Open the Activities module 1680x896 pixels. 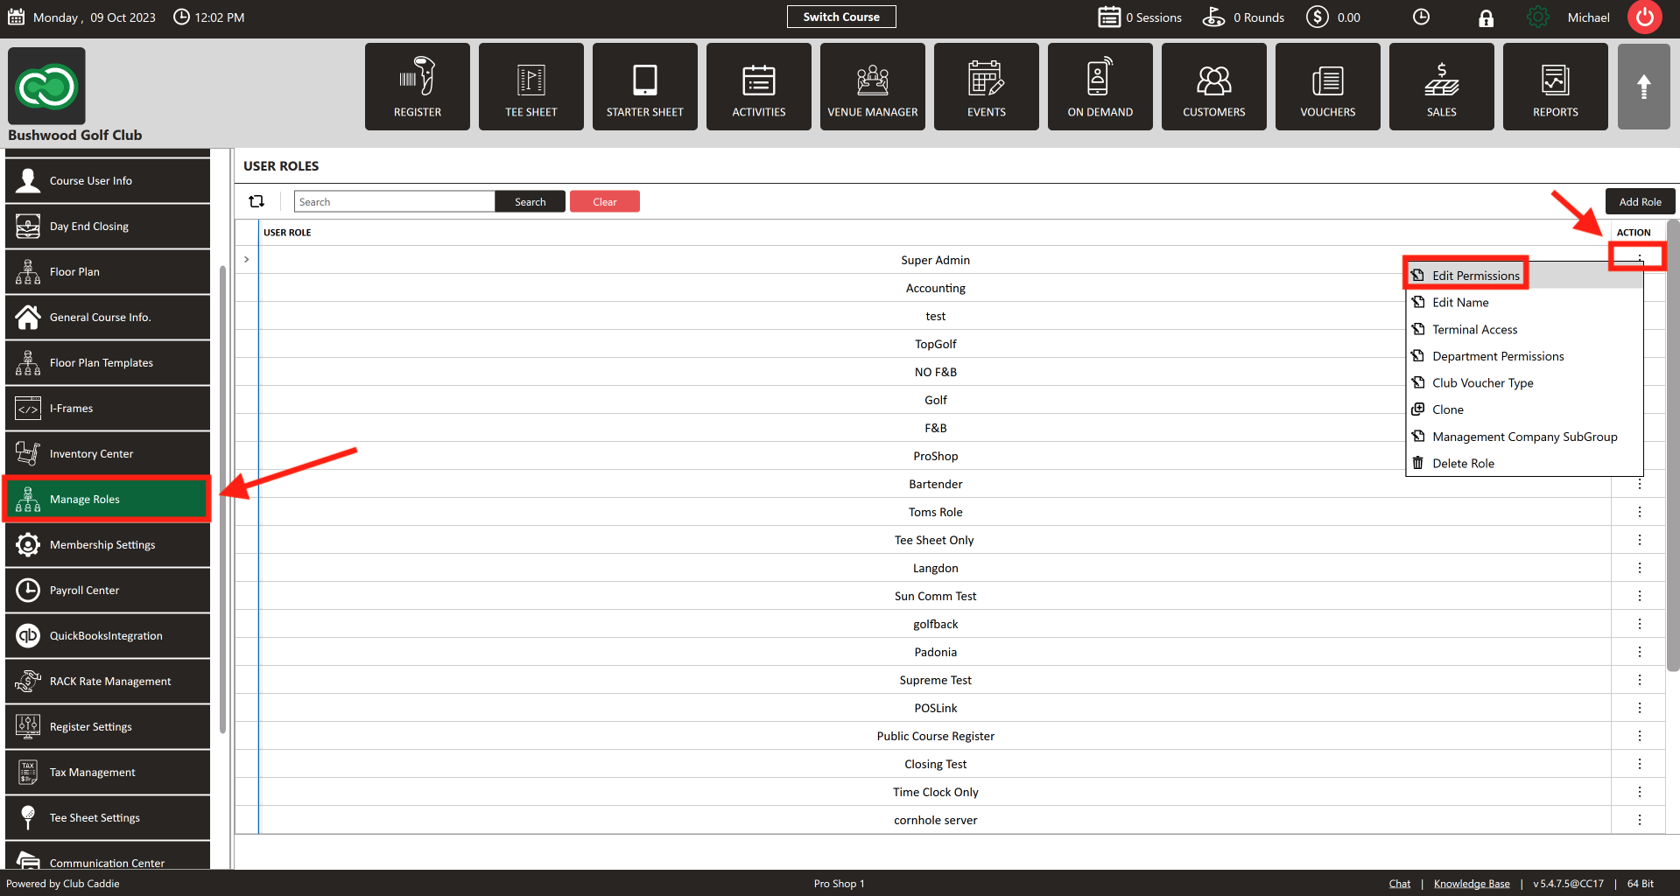pyautogui.click(x=759, y=87)
